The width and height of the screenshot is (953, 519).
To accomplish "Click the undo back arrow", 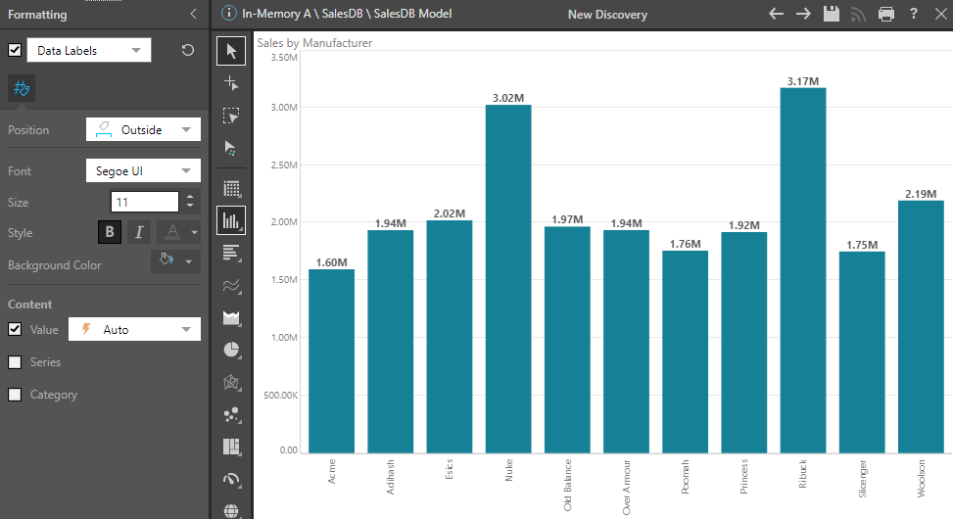I will pos(776,14).
